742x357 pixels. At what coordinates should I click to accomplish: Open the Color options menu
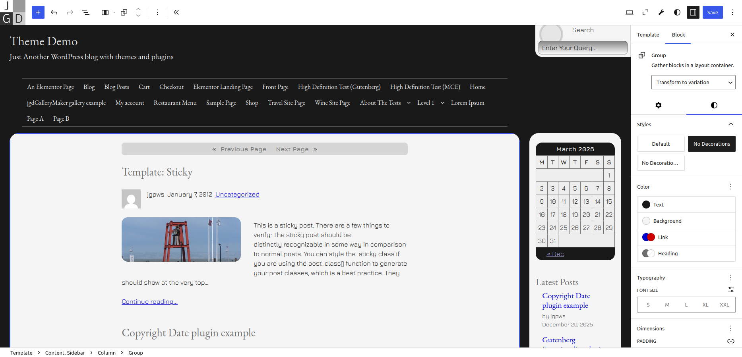click(730, 187)
